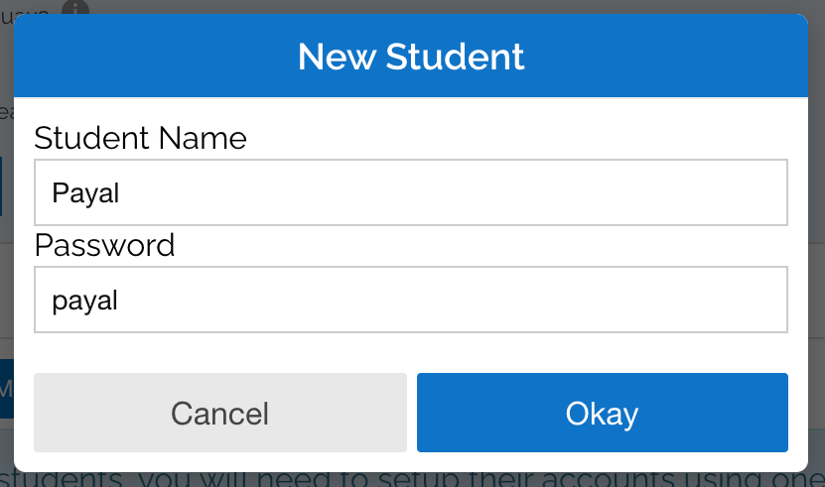The width and height of the screenshot is (825, 487).
Task: Dismiss the dialog with Cancel
Action: pos(220,413)
